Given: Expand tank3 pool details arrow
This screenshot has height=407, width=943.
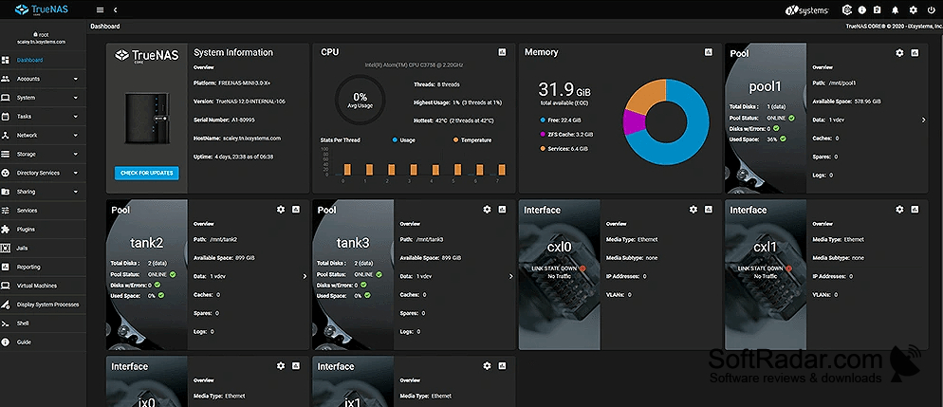Looking at the screenshot, I should (x=510, y=276).
